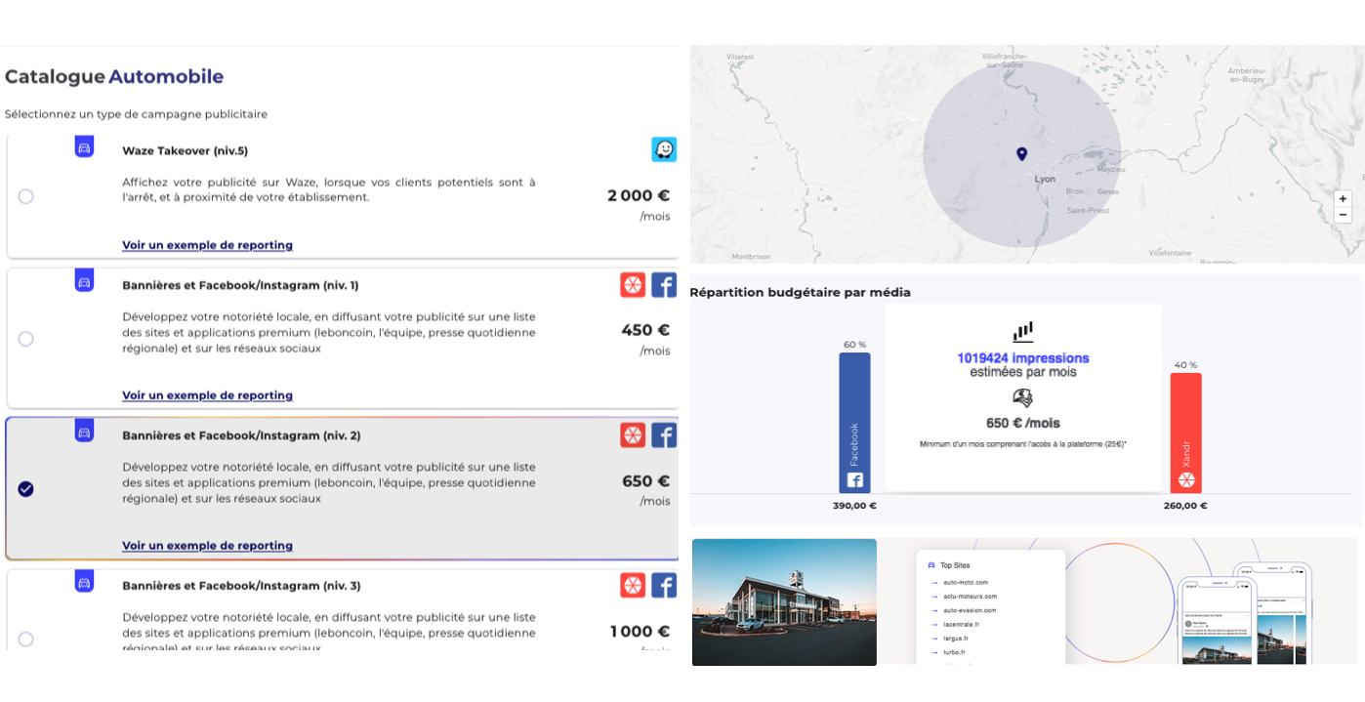Viewport: 1365px width, 702px height.
Task: Select the Bannières et Facebook/Instagram niv. 3 radio
Action: (25, 640)
